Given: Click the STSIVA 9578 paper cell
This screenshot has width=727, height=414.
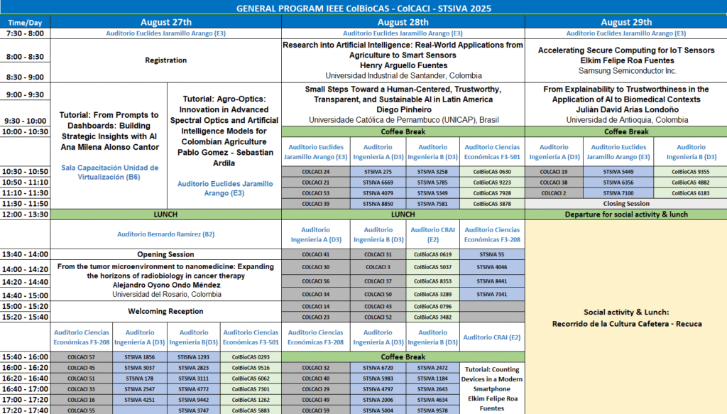Looking at the screenshot, I should pos(432,410).
